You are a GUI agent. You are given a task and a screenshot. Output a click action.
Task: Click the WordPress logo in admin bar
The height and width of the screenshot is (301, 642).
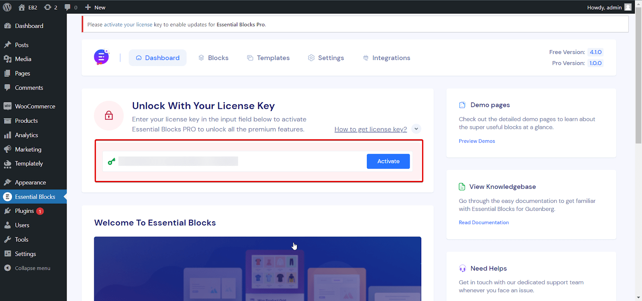point(7,7)
